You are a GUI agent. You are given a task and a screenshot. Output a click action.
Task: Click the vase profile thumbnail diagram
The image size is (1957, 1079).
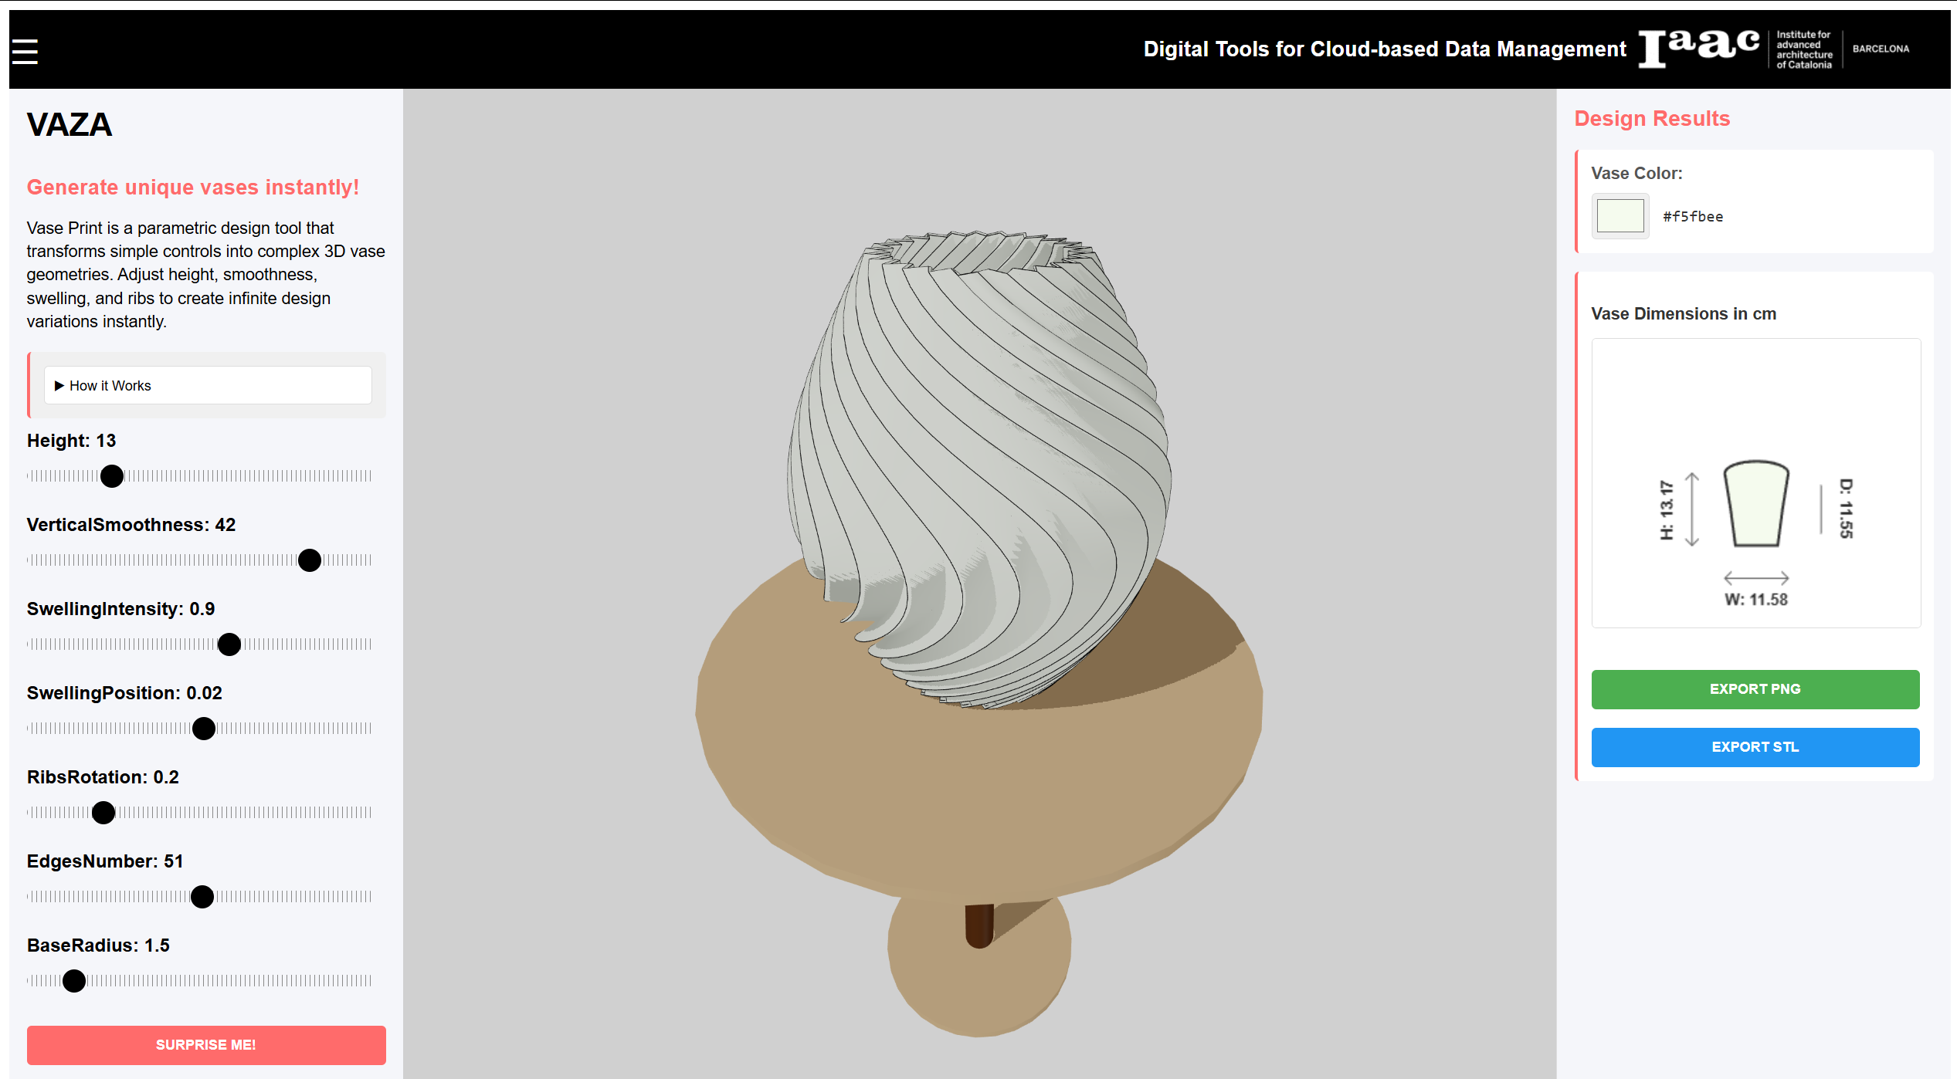(x=1756, y=504)
